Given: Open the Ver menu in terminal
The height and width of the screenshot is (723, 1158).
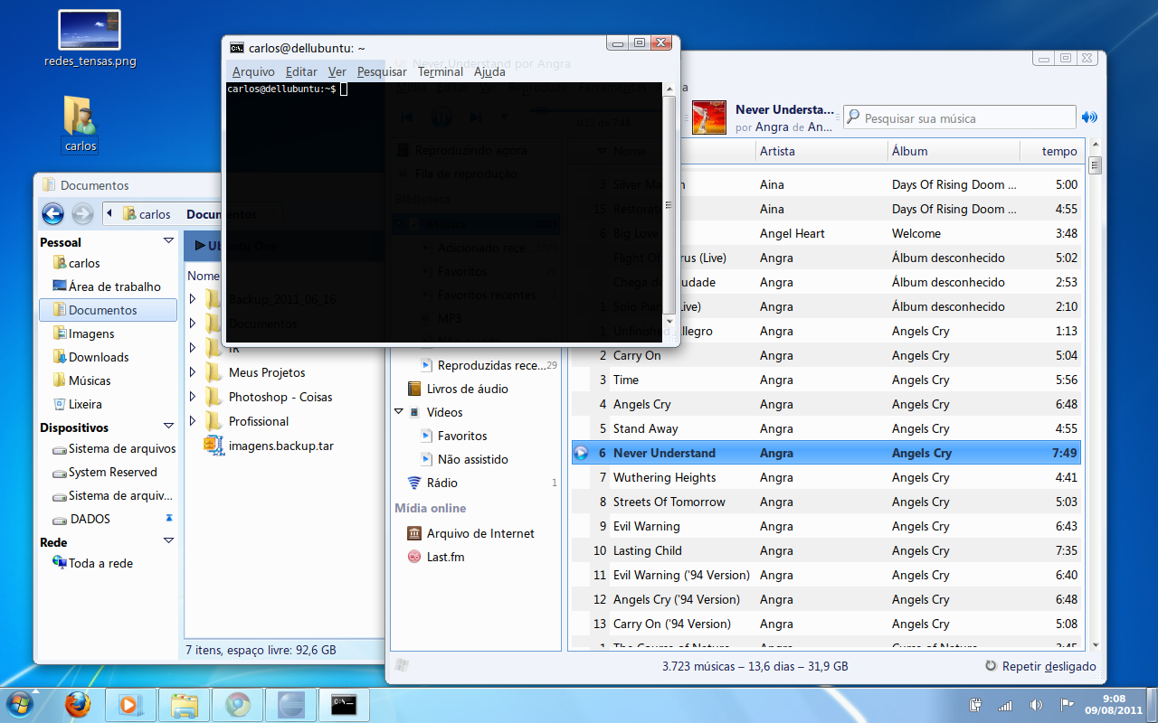Looking at the screenshot, I should [337, 71].
